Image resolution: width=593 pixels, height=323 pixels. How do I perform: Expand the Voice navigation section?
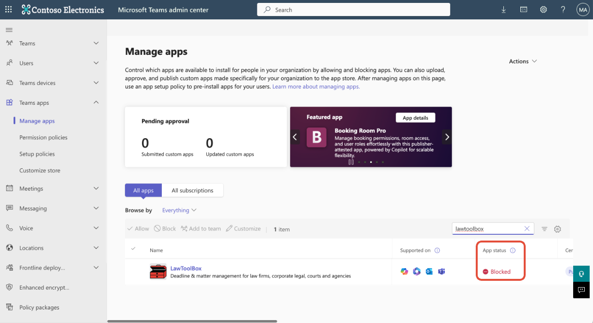[x=96, y=228]
